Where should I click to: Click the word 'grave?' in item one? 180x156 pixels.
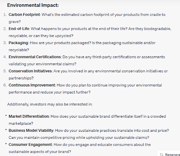(15, 22)
